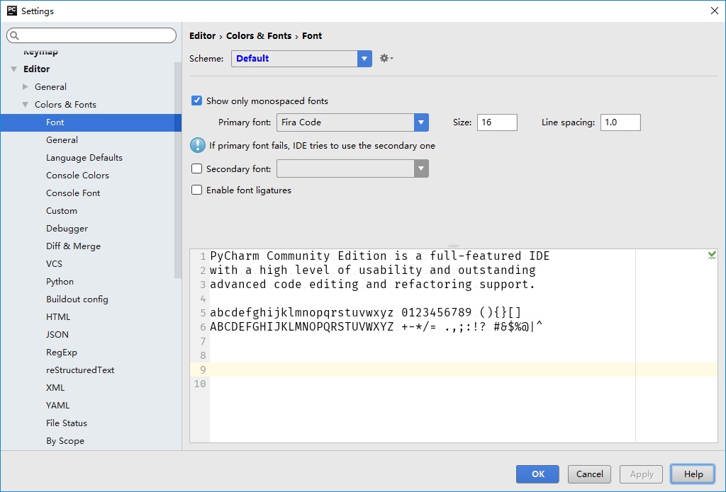This screenshot has width=726, height=492.
Task: Click the settings tree vertical scrollbar
Action: click(178, 170)
